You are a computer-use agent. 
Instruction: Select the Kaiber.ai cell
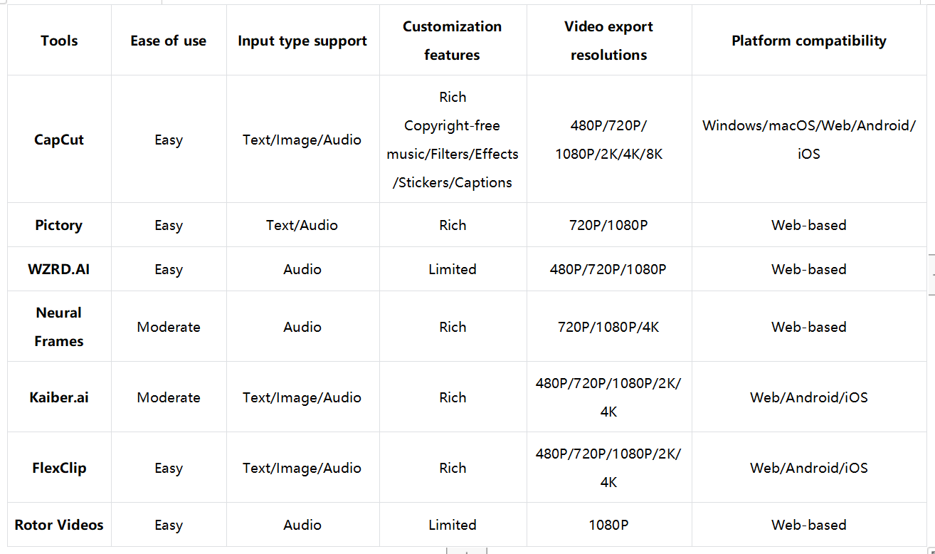click(x=59, y=397)
